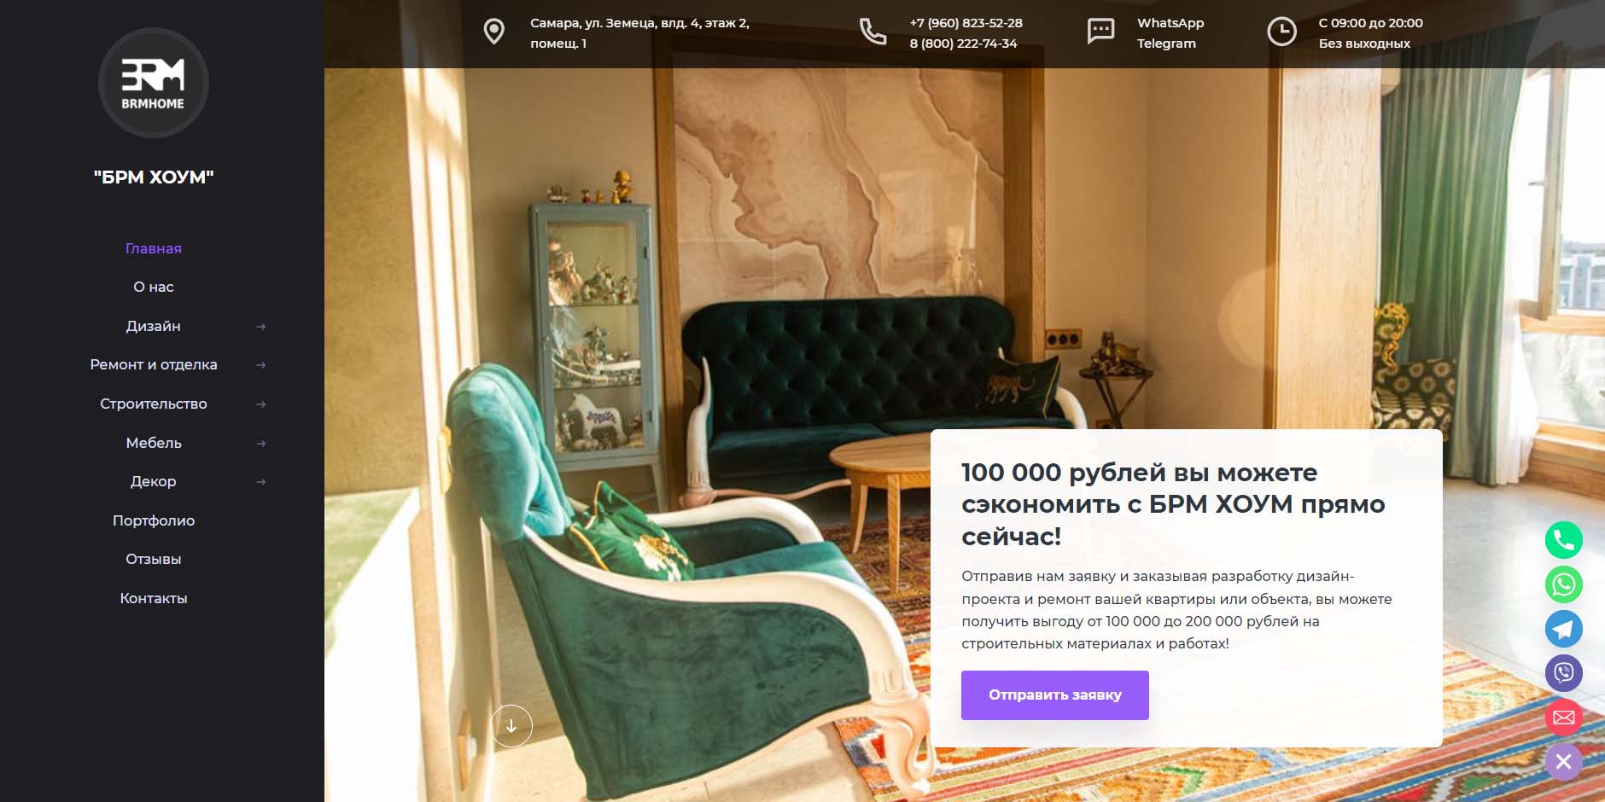Click the WhatsApp link in header
The width and height of the screenshot is (1605, 802).
pyautogui.click(x=1170, y=23)
